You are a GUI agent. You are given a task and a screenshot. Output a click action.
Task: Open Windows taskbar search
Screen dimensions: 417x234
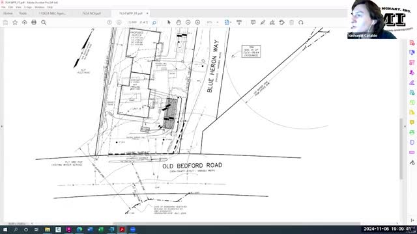(x=16, y=229)
